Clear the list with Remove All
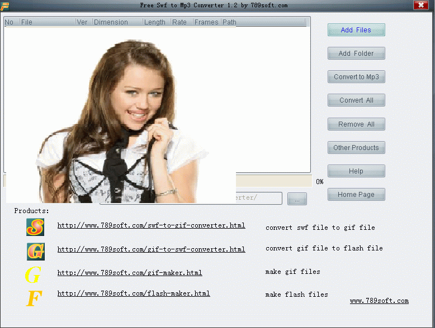 point(356,124)
